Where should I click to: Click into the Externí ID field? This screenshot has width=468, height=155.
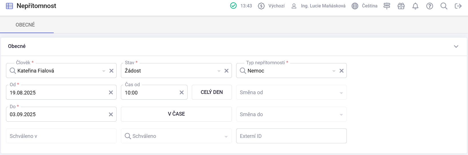pyautogui.click(x=291, y=136)
